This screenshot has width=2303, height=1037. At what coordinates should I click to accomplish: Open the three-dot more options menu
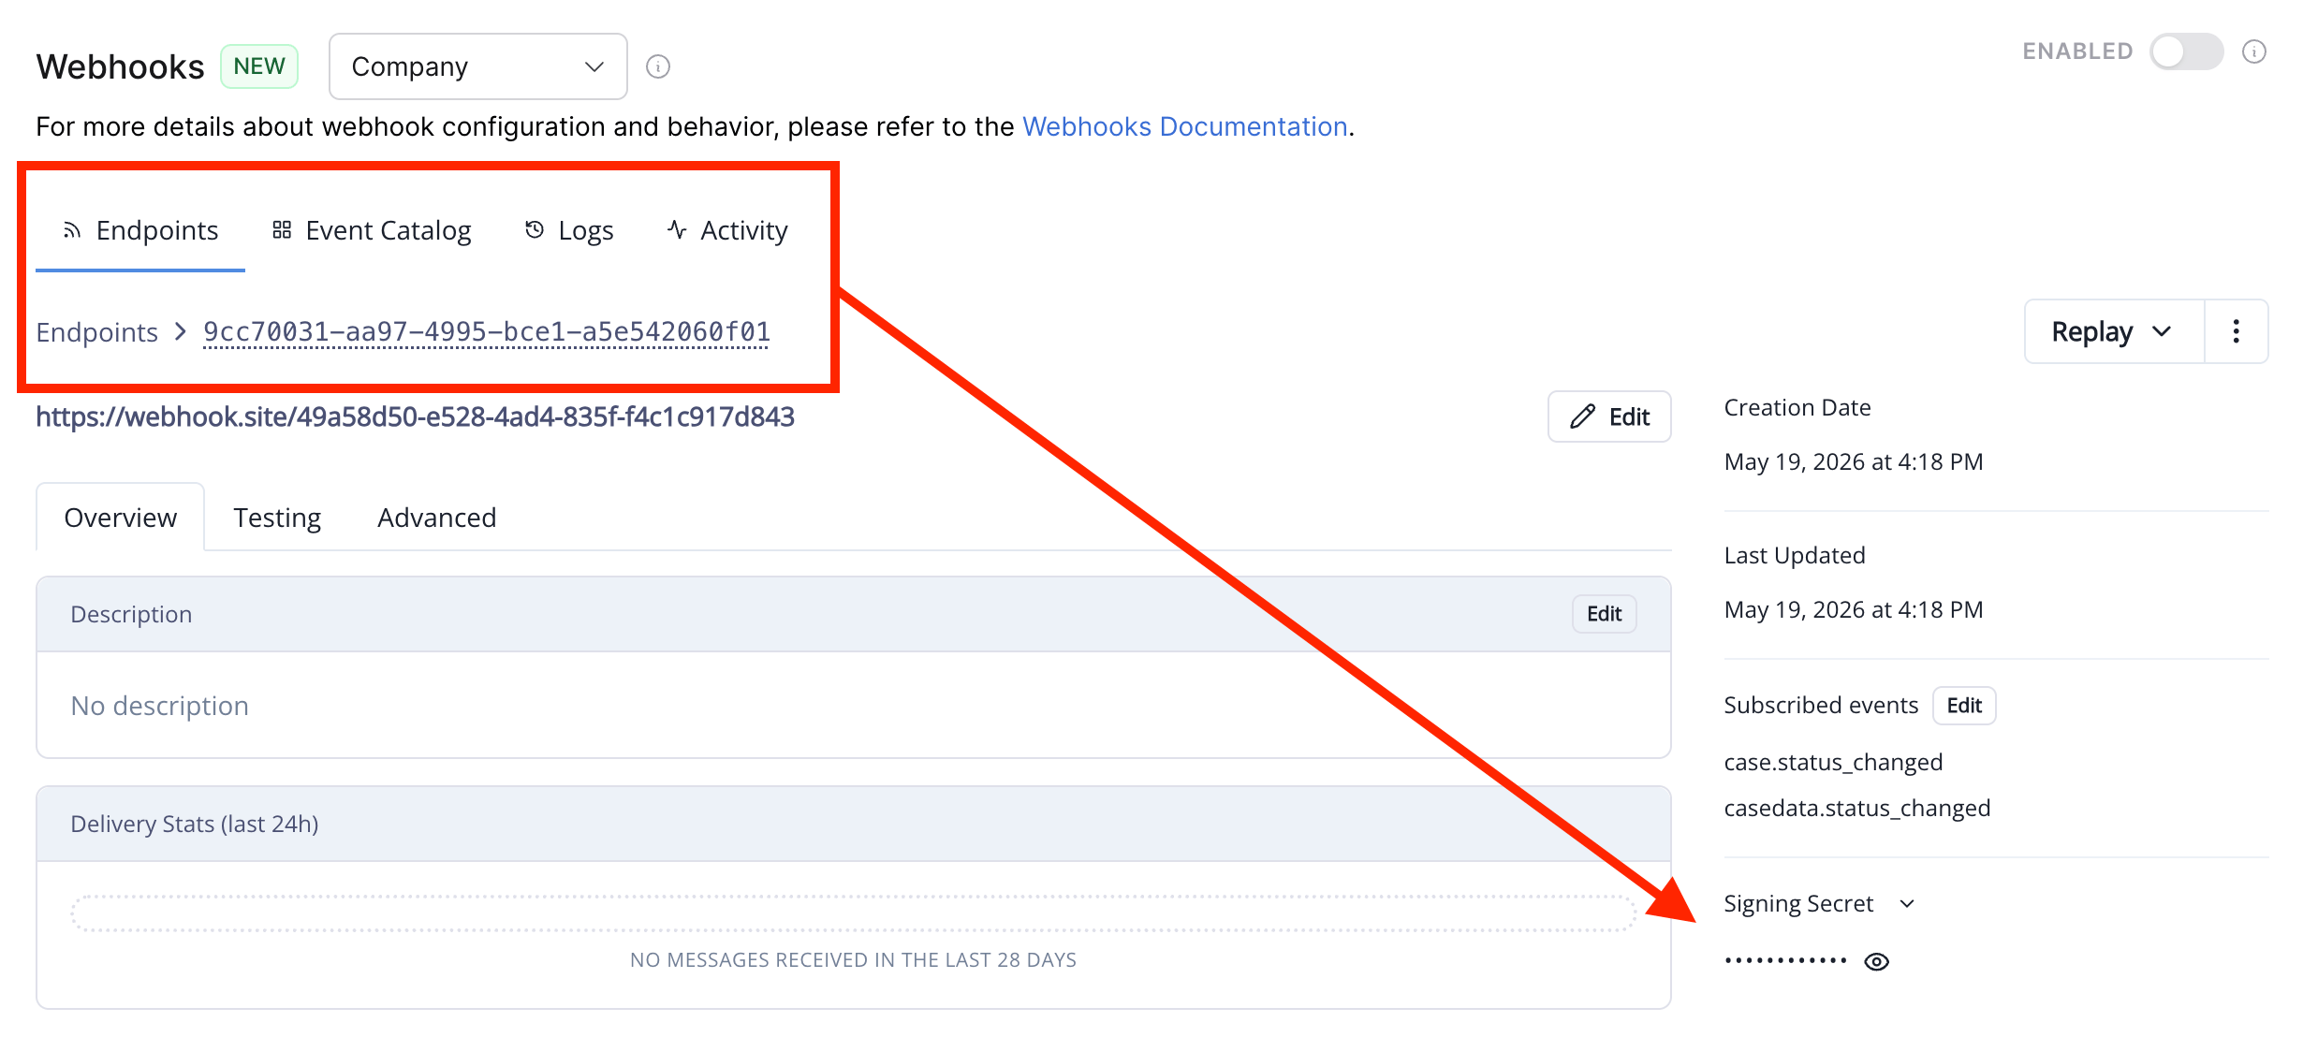(2237, 331)
